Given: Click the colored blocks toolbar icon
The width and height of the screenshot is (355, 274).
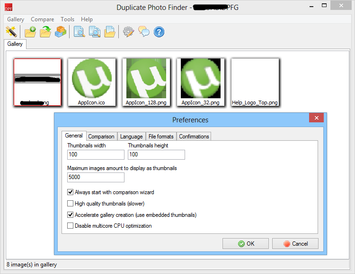Looking at the screenshot, I should 61,32.
